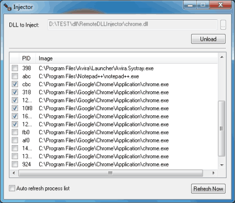
Task: Check the box for PID abc notepad++.exe
Action: (x=15, y=76)
